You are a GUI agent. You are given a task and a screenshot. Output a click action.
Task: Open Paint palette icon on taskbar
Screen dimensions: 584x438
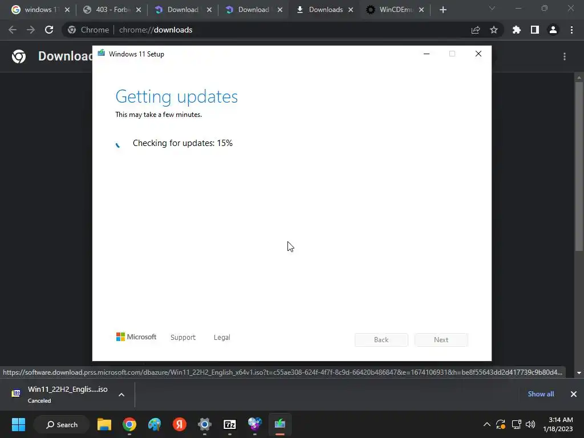click(x=155, y=424)
